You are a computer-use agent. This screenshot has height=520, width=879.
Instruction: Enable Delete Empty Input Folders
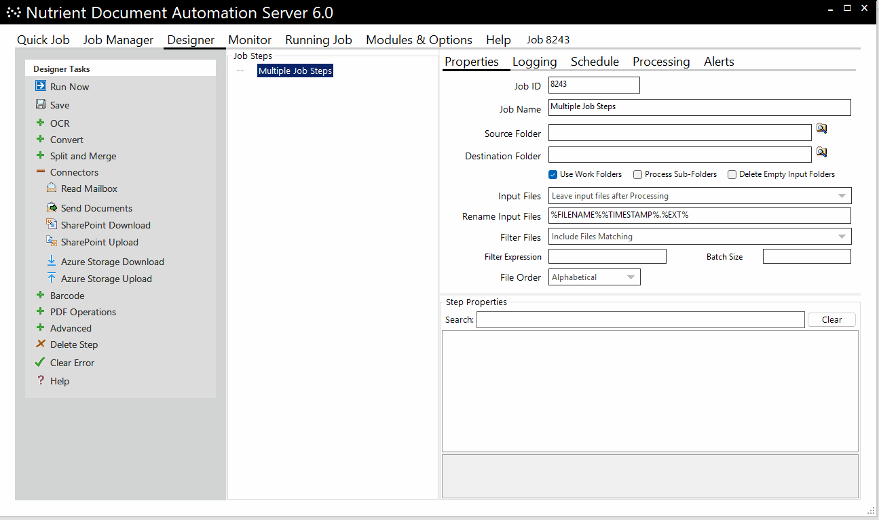[732, 174]
